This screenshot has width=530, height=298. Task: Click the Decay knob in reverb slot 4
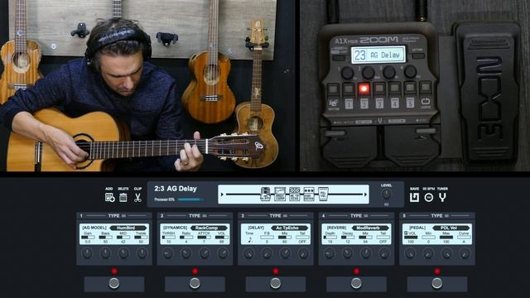click(x=348, y=253)
